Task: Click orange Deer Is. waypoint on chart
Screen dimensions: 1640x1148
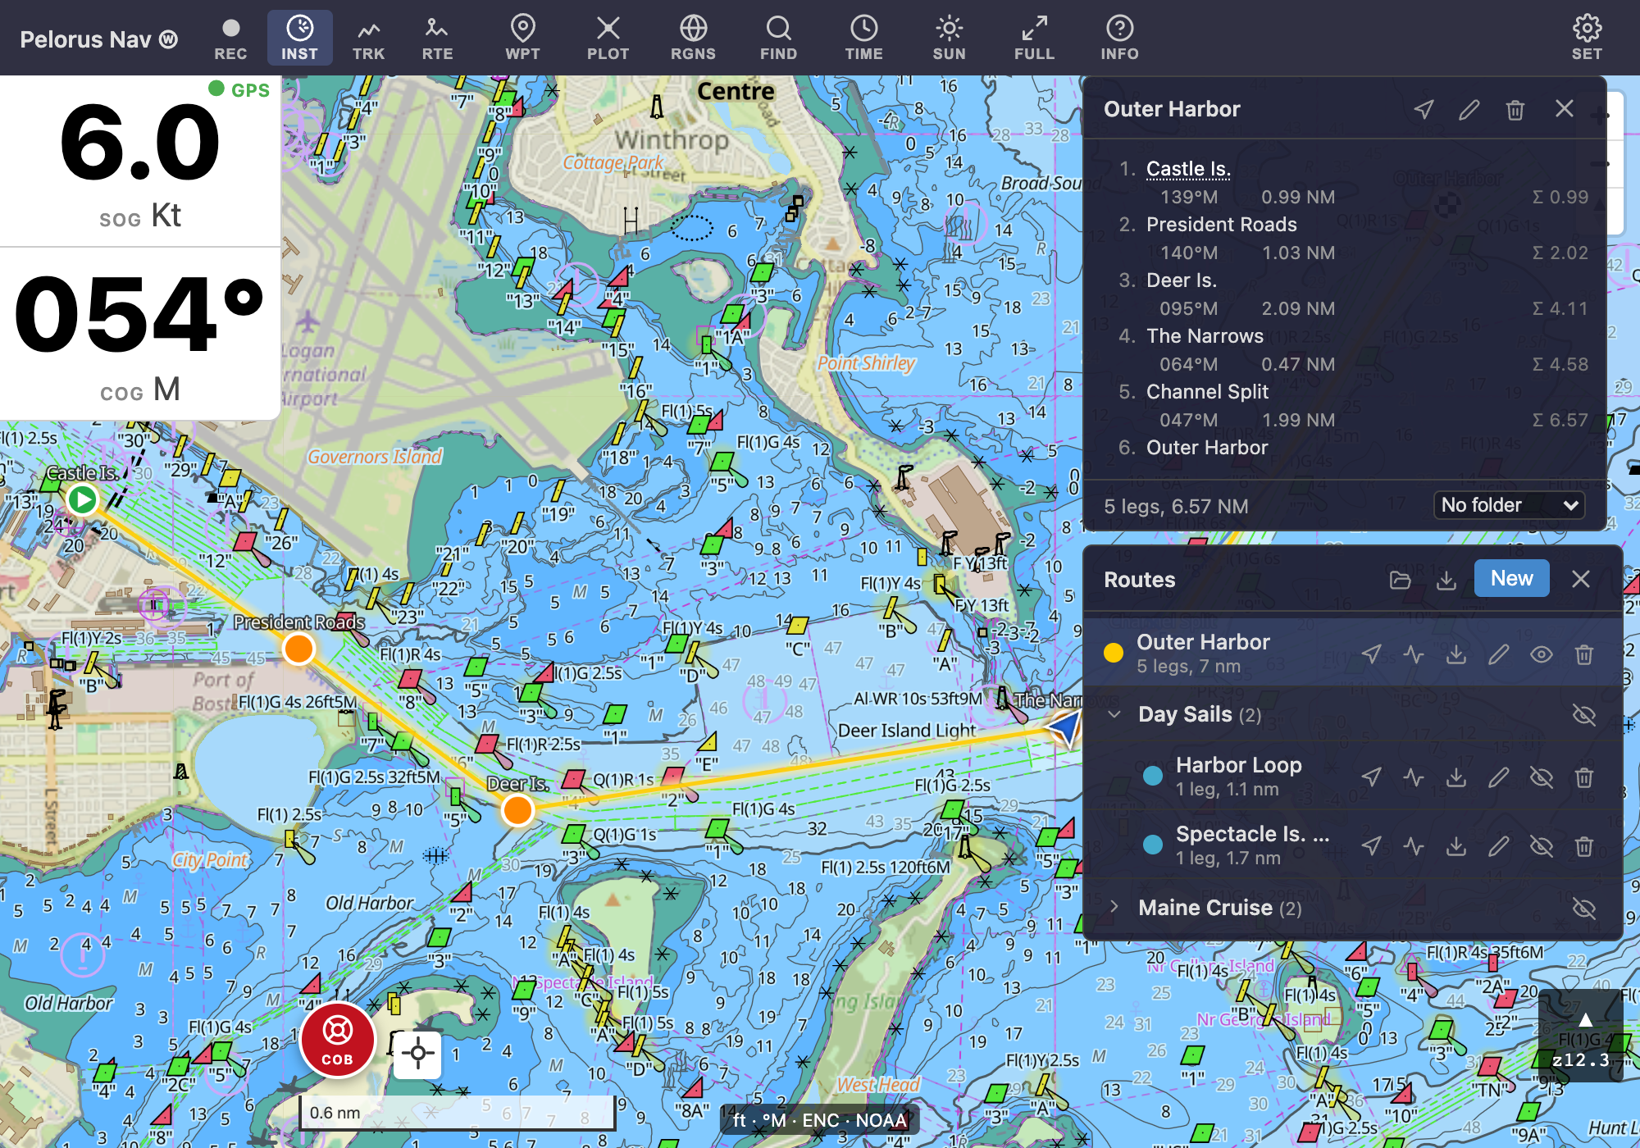Action: [517, 810]
